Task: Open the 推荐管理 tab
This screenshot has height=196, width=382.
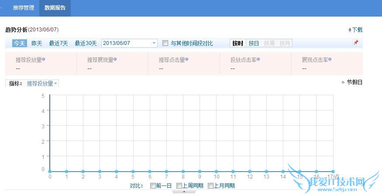Action: coord(24,8)
